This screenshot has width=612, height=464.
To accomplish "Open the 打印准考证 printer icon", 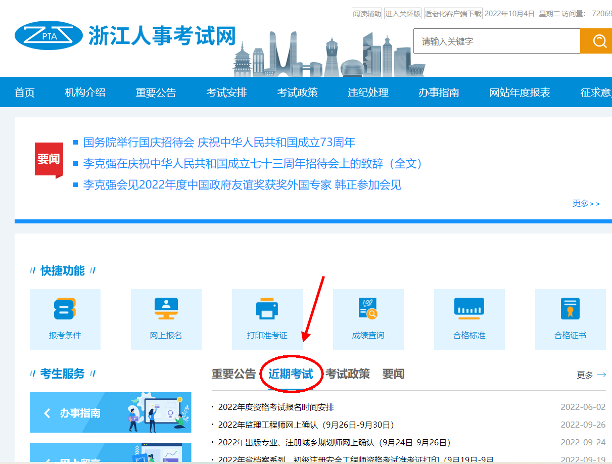I will tap(267, 308).
